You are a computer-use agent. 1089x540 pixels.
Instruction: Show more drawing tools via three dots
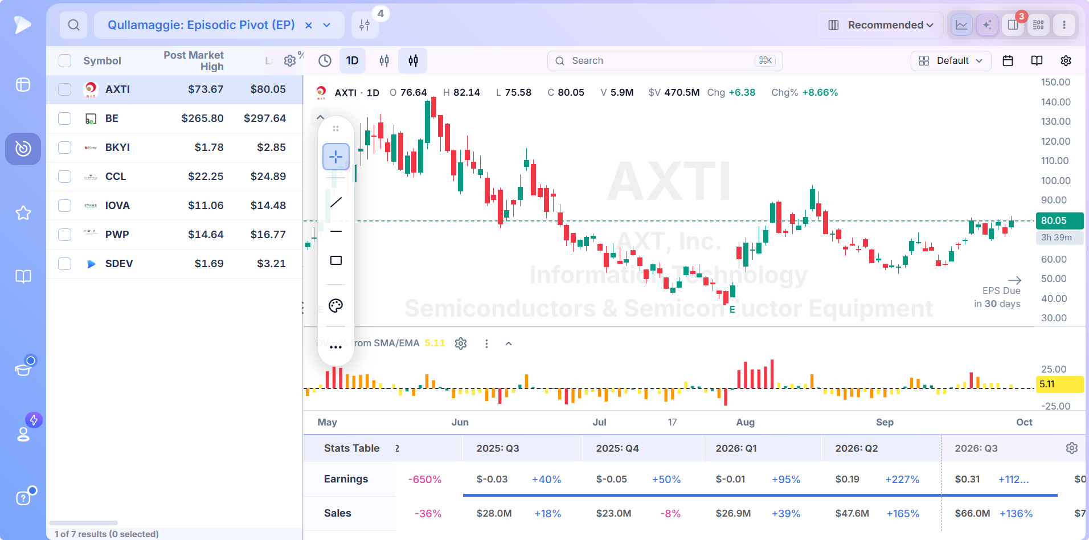pos(336,347)
